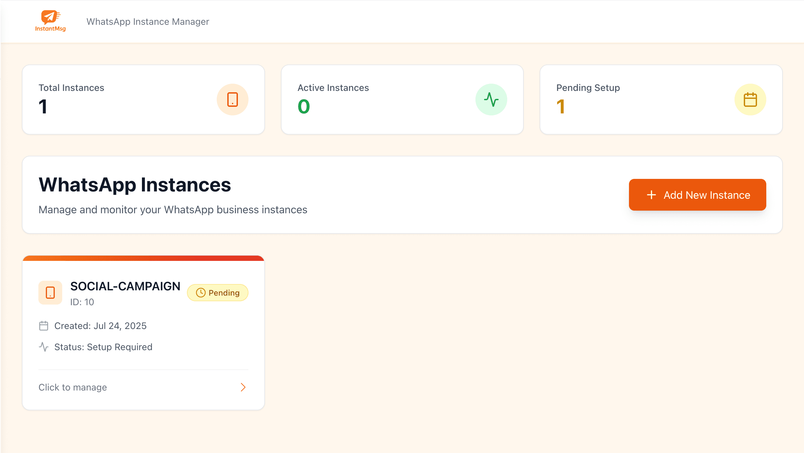The height and width of the screenshot is (453, 804).
Task: Expand the instance via orange chevron arrow
Action: point(243,387)
